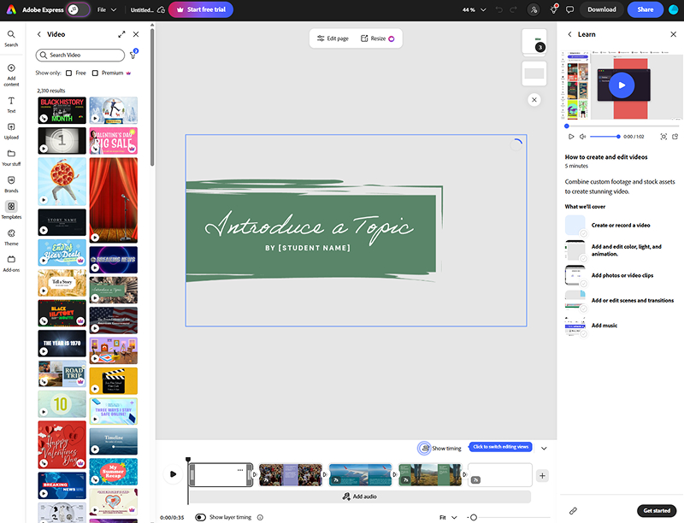
Task: Click Edit page in top toolbar
Action: click(x=333, y=38)
